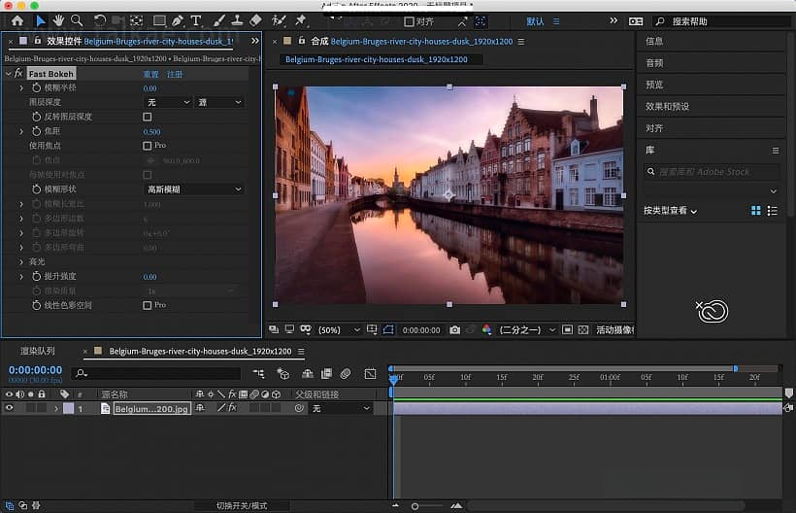
Task: Select the Brush tool
Action: pyautogui.click(x=218, y=20)
